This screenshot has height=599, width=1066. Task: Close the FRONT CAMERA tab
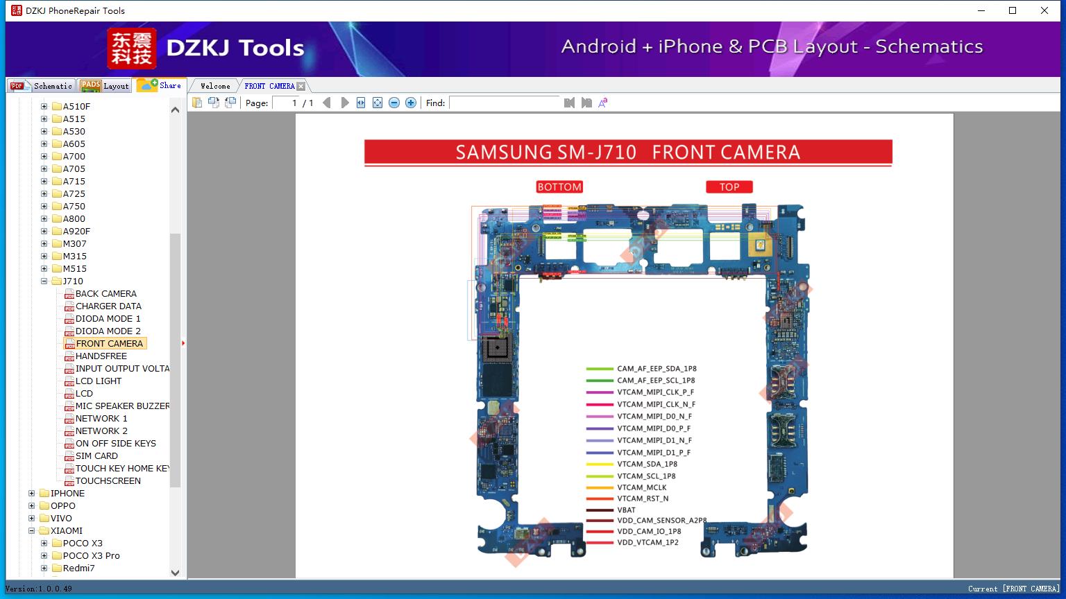pyautogui.click(x=301, y=86)
